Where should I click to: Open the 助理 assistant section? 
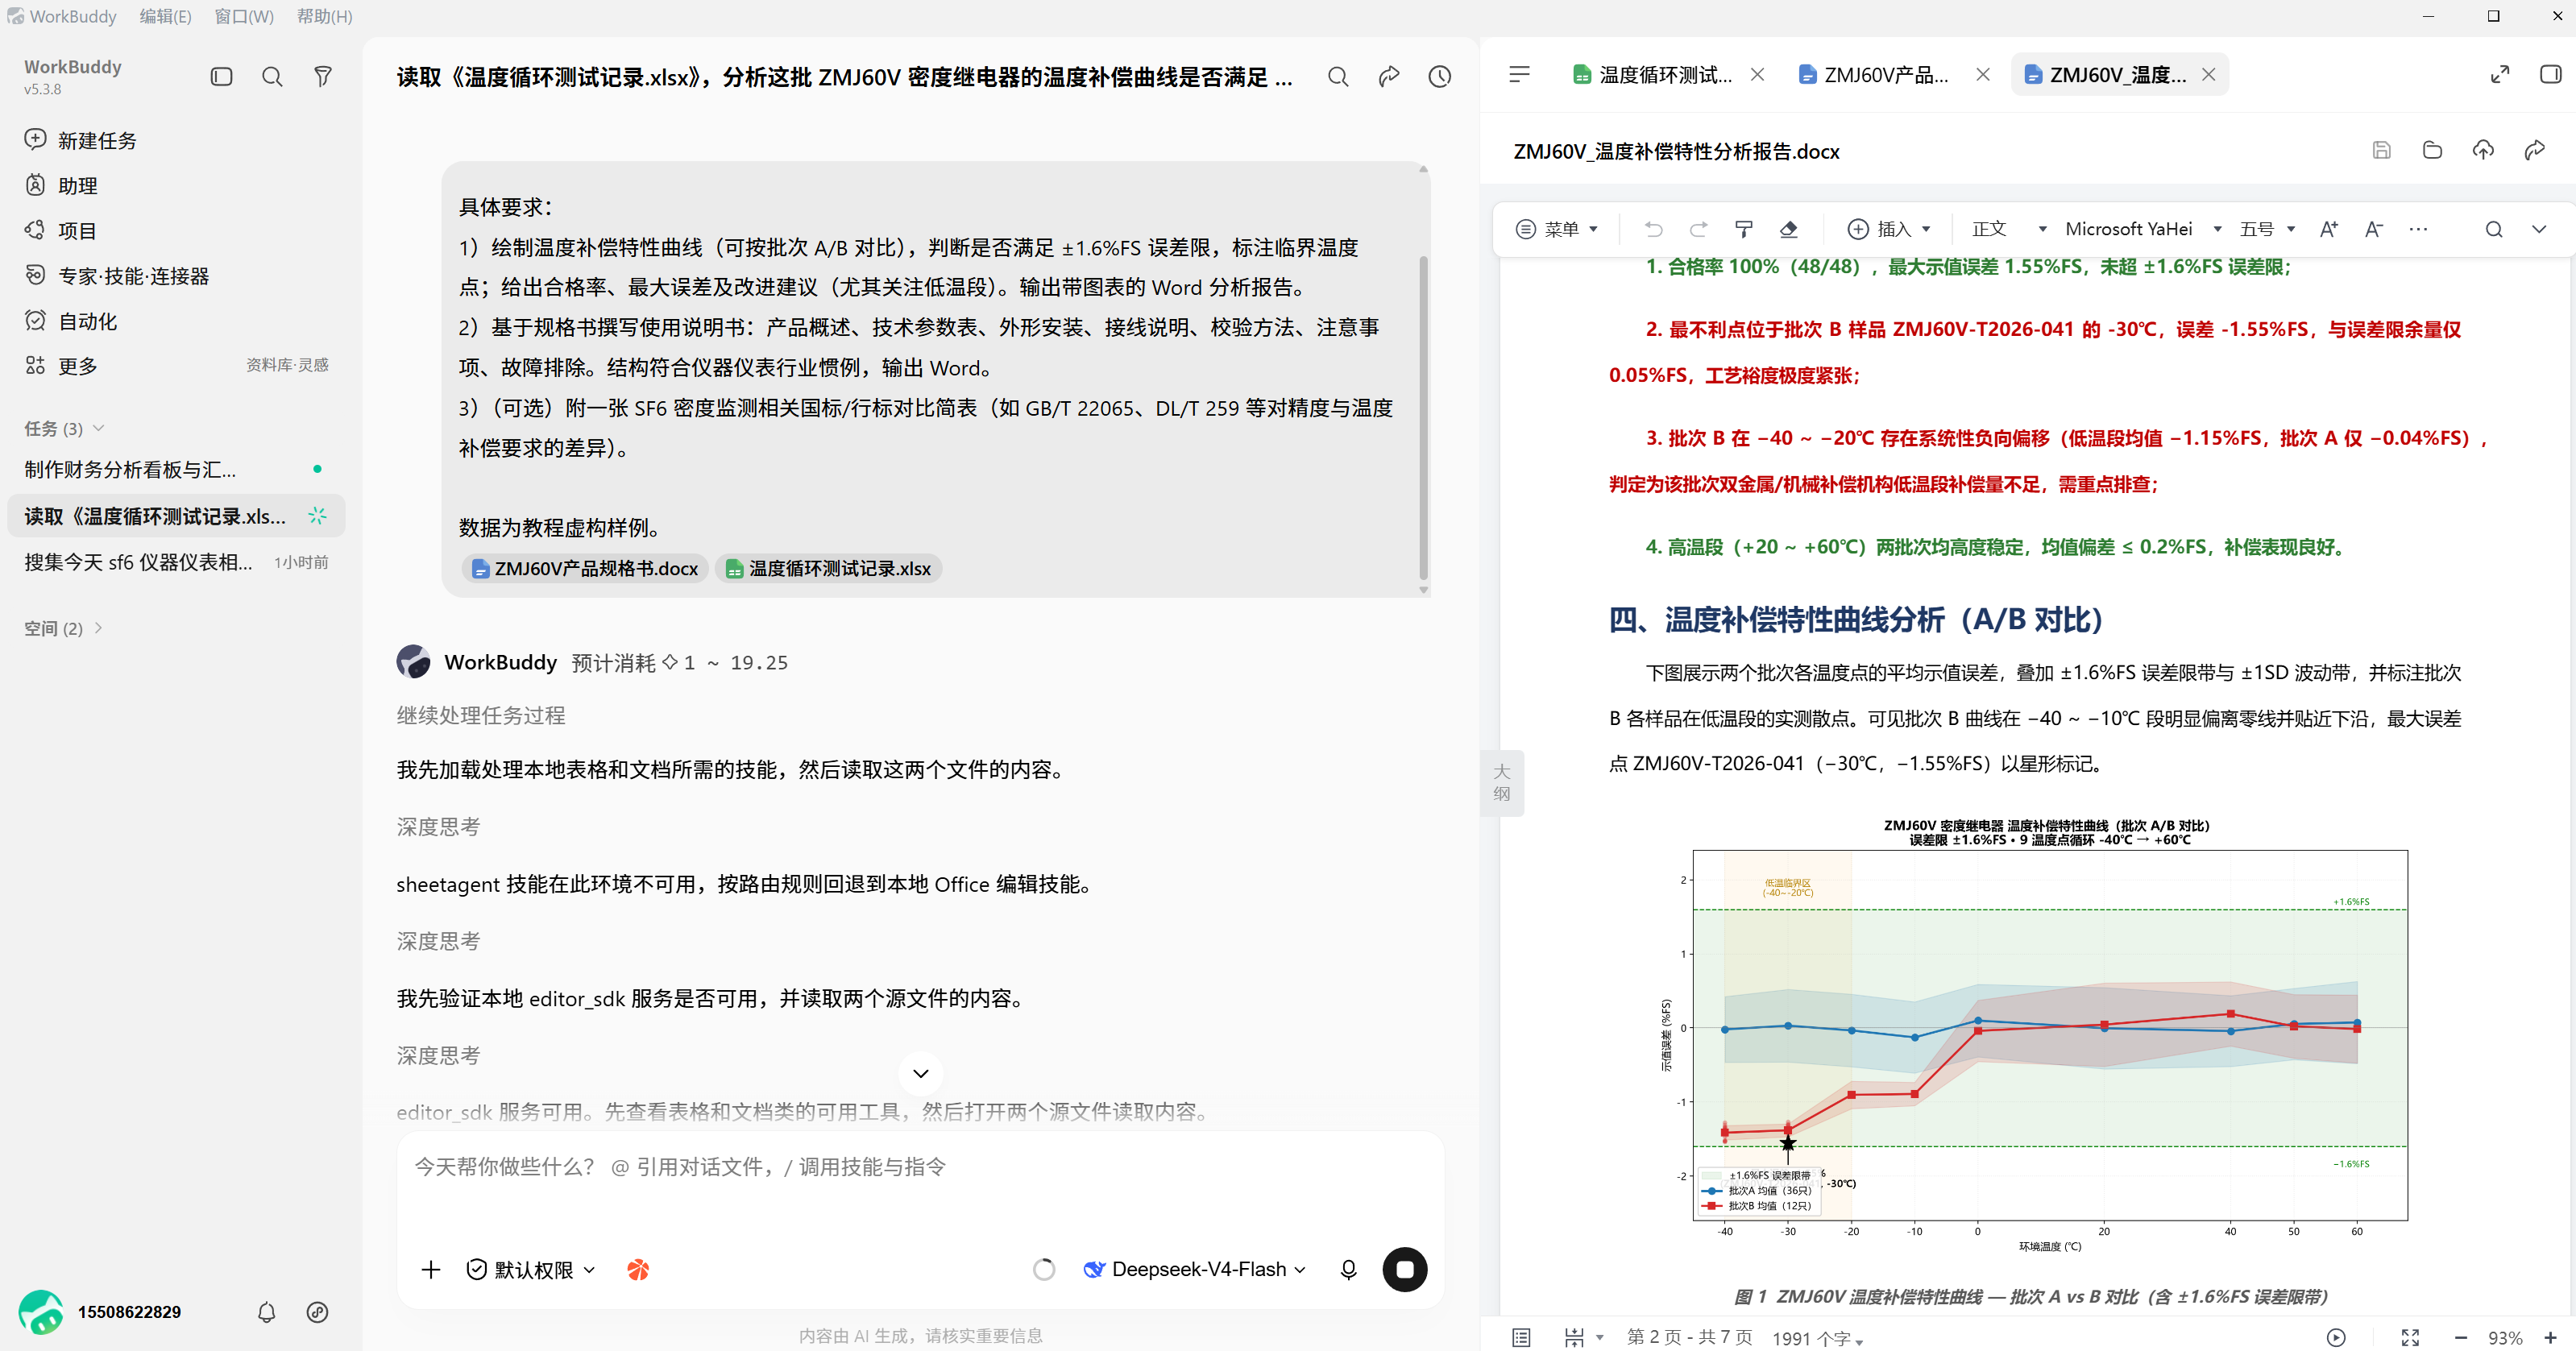pyautogui.click(x=61, y=185)
